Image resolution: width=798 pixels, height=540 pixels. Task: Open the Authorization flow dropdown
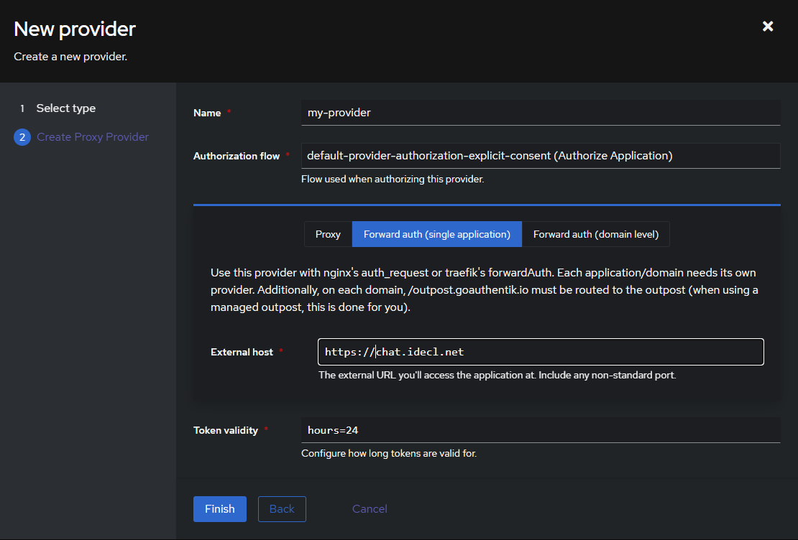tap(540, 156)
